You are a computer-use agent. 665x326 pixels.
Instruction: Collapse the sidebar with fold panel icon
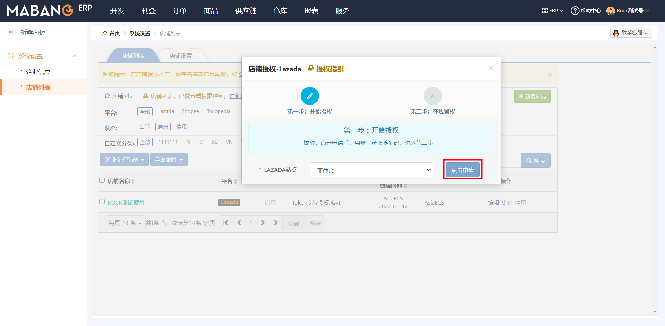11,32
